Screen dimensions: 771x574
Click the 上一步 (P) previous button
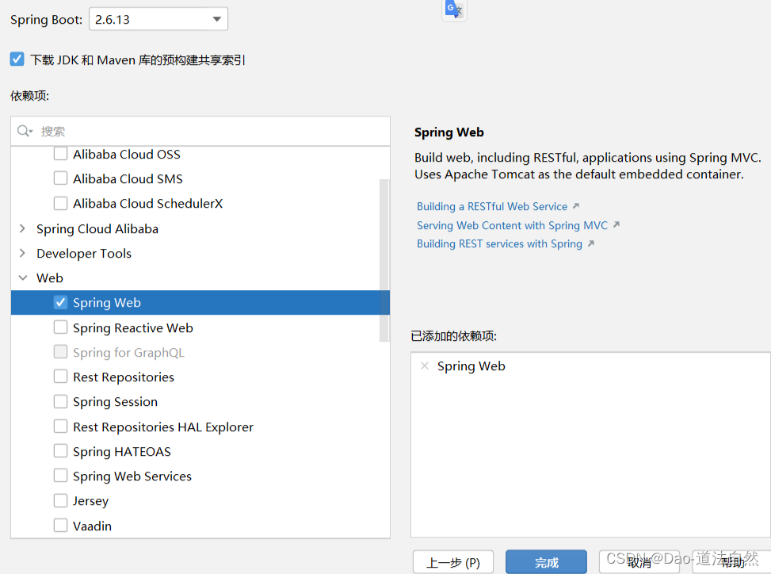tap(453, 561)
